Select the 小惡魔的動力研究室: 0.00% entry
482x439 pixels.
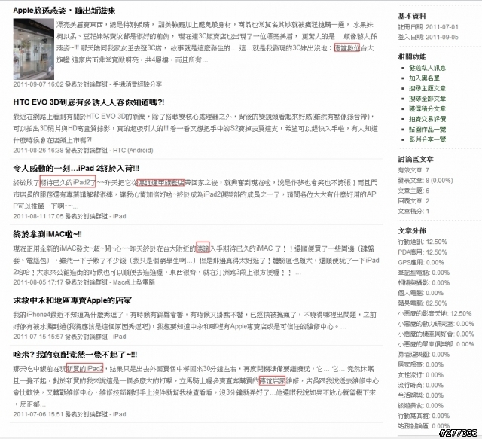(x=436, y=324)
